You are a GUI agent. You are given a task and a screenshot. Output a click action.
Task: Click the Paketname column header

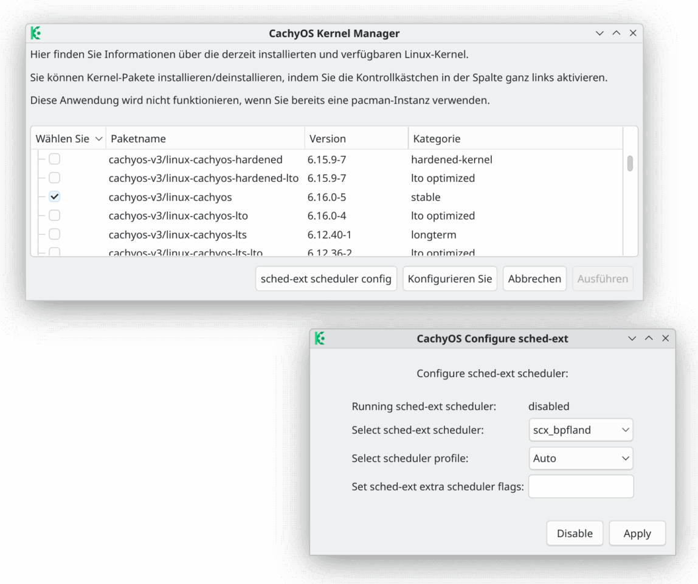click(205, 139)
